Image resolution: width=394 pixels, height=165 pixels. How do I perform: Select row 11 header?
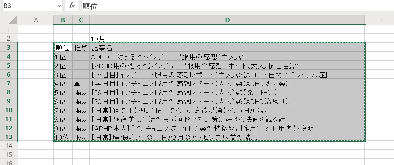(x=9, y=119)
